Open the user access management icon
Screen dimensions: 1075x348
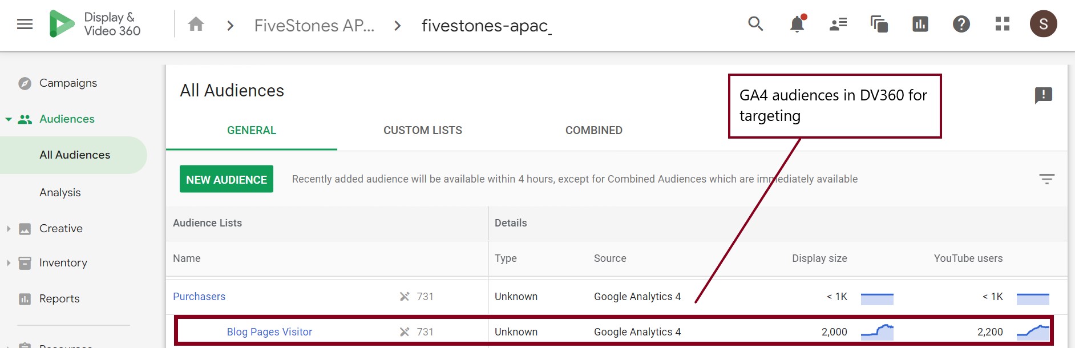click(838, 24)
